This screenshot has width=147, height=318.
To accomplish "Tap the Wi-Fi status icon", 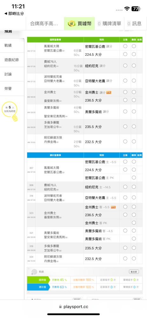I will tap(127, 9).
